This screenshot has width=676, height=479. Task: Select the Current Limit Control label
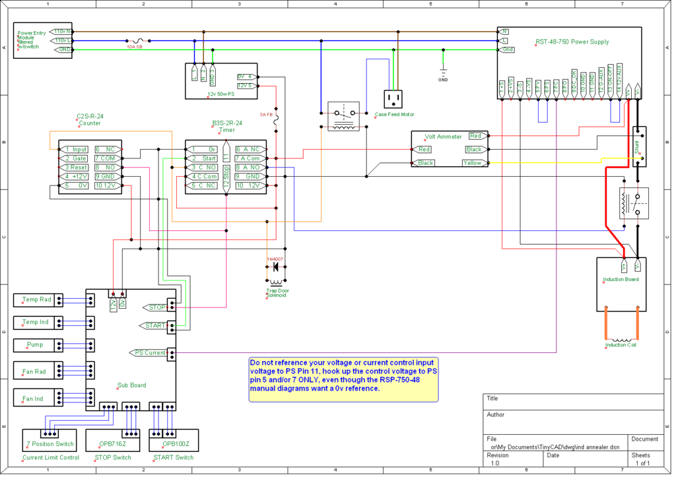coord(51,457)
